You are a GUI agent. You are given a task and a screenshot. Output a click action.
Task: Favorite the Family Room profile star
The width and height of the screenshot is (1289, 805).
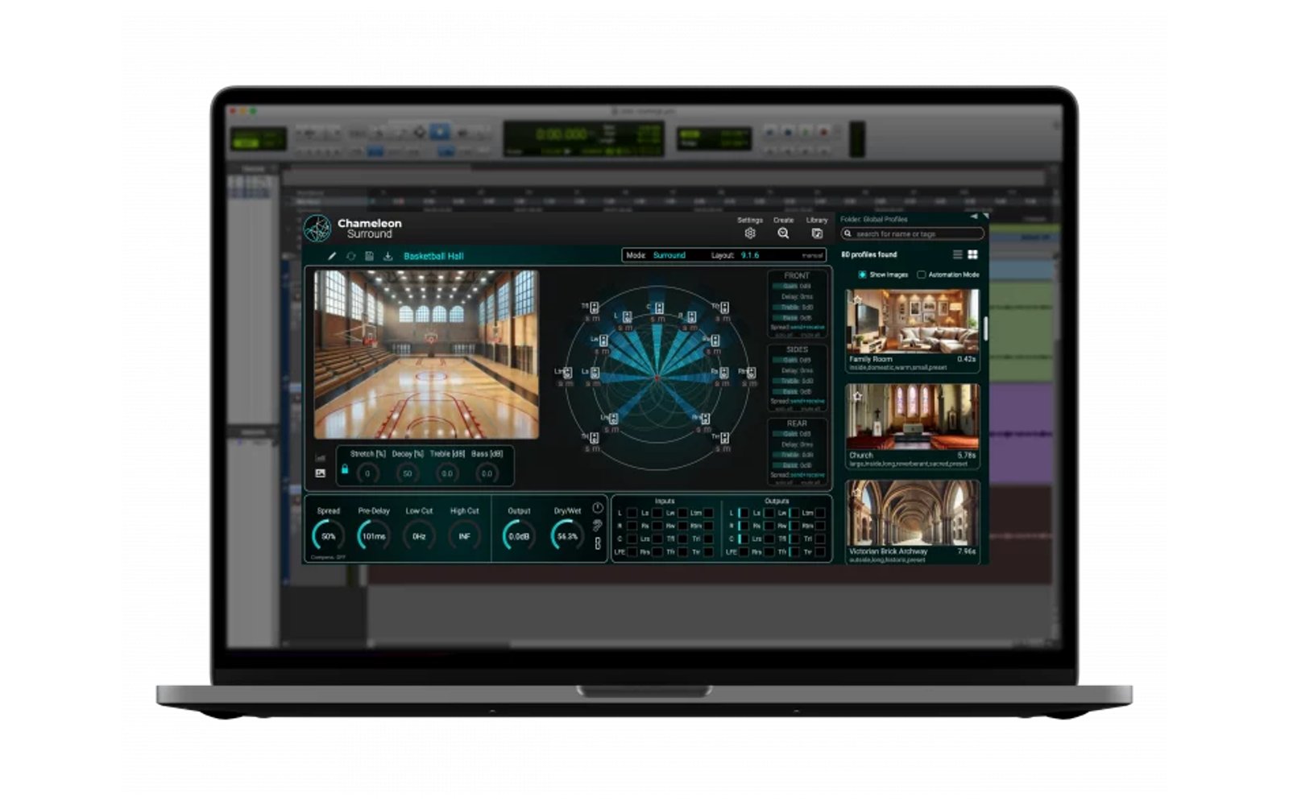pos(857,299)
